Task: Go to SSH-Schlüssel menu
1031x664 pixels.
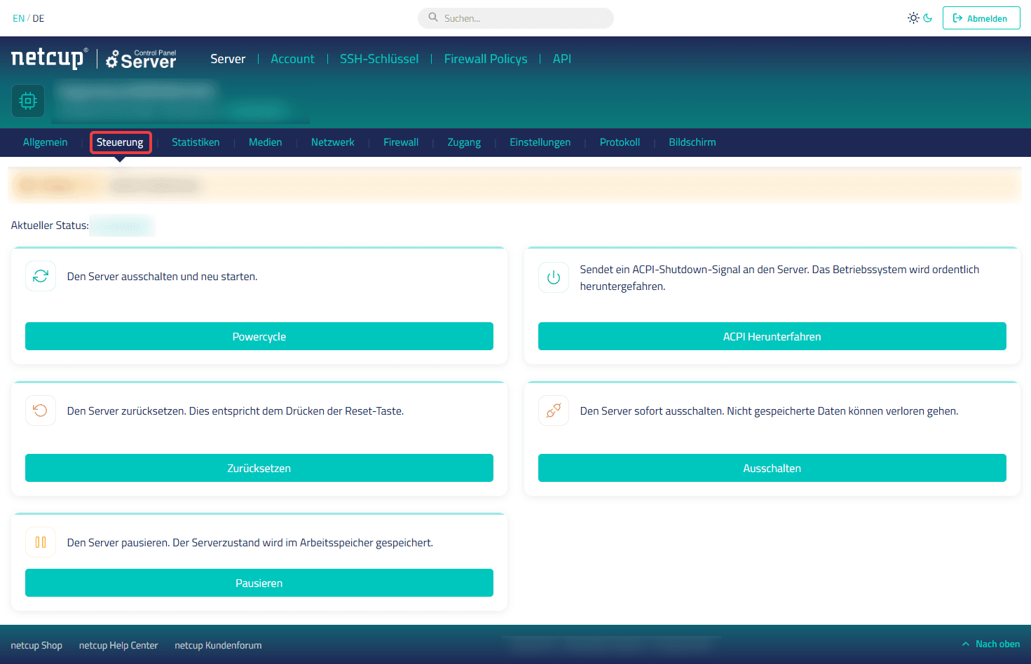Action: click(379, 59)
